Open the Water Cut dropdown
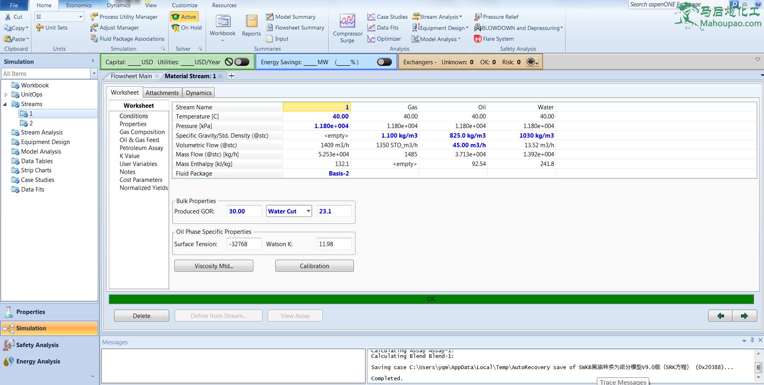This screenshot has height=385, width=764. click(x=308, y=211)
